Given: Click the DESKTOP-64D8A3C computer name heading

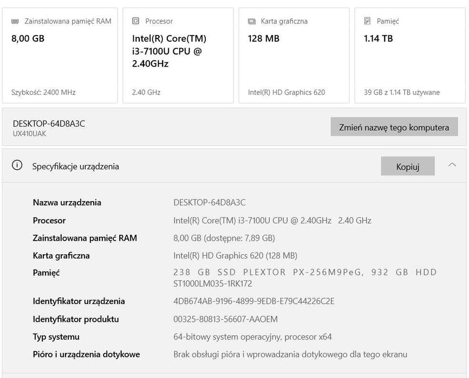Looking at the screenshot, I should (49, 123).
